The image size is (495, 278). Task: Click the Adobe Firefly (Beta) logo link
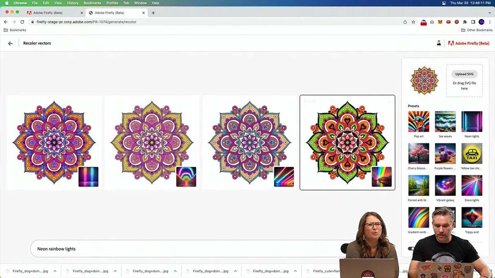point(469,43)
